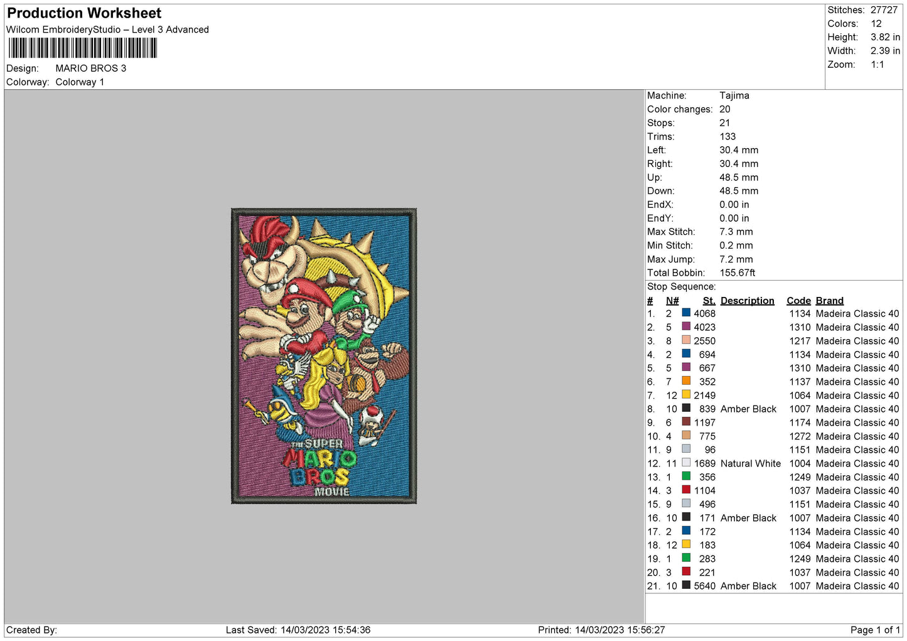This screenshot has width=907, height=641.
Task: Click the embroidered Mario Bros design preview
Action: [x=324, y=356]
